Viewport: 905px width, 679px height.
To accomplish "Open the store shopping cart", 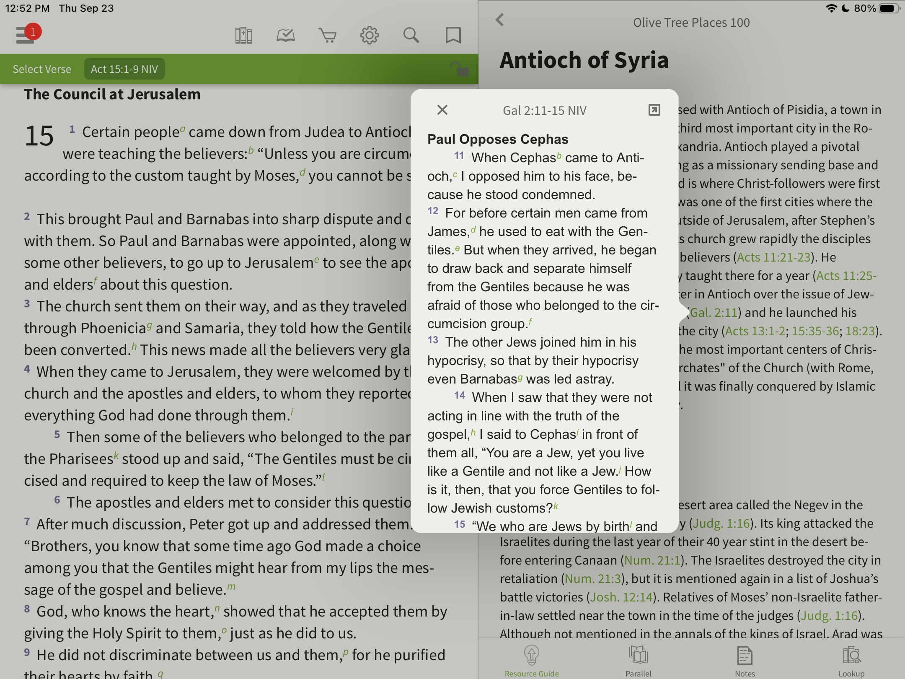I will click(327, 36).
